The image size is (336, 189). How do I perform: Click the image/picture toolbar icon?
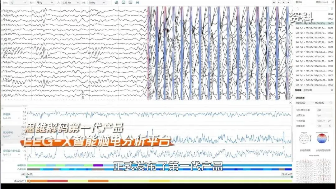tap(130, 2)
